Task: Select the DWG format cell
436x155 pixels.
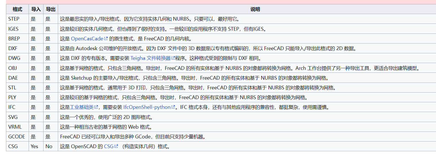Action: point(14,58)
